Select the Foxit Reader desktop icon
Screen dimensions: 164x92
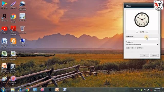(x=13, y=42)
